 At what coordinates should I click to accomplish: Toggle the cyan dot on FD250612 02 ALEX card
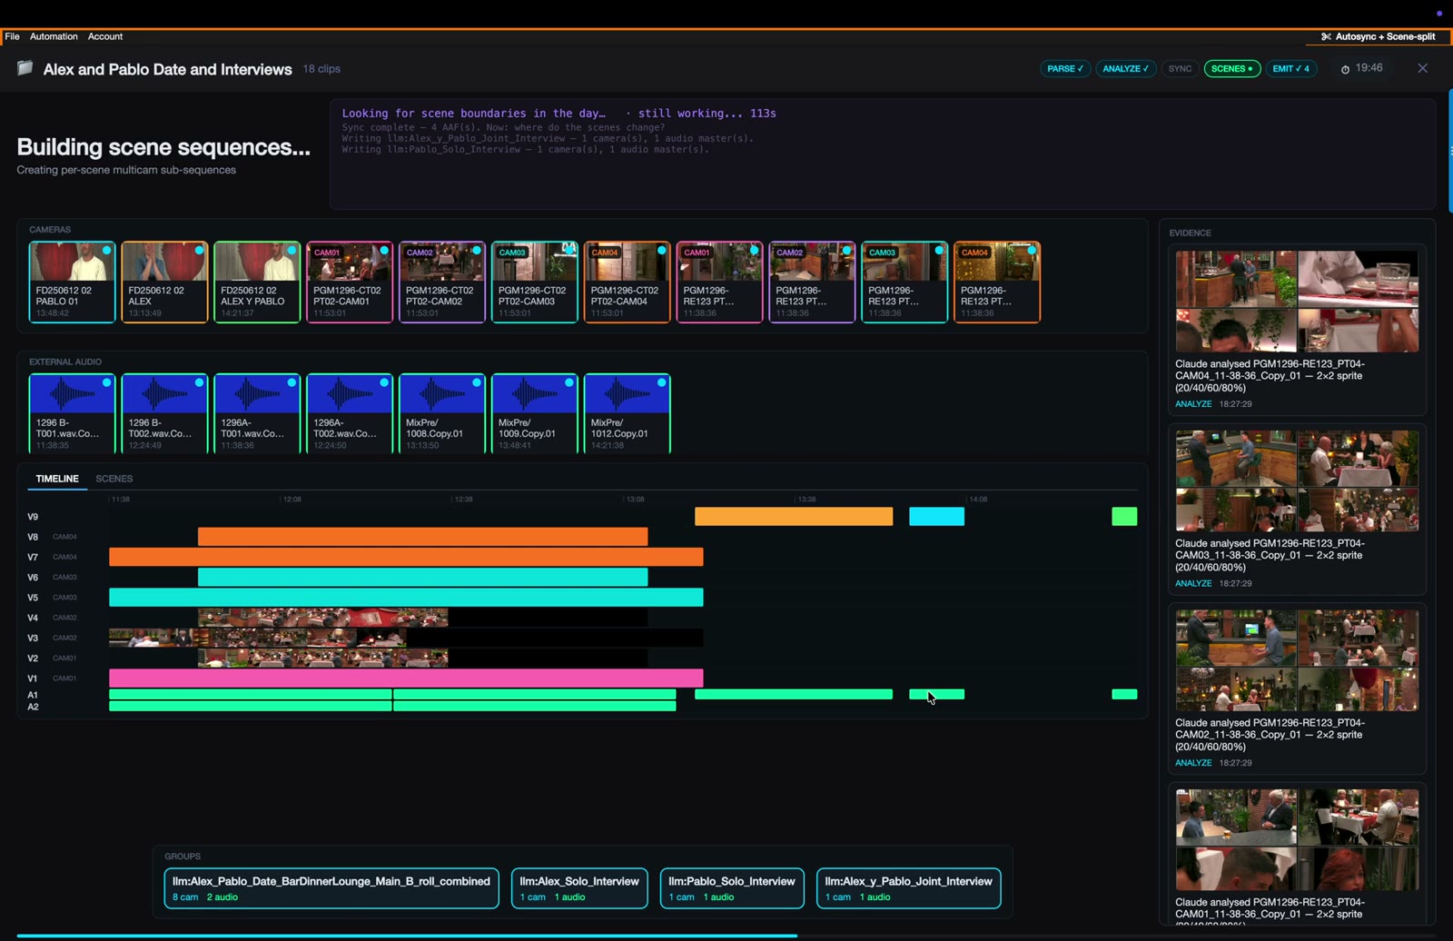(x=199, y=250)
